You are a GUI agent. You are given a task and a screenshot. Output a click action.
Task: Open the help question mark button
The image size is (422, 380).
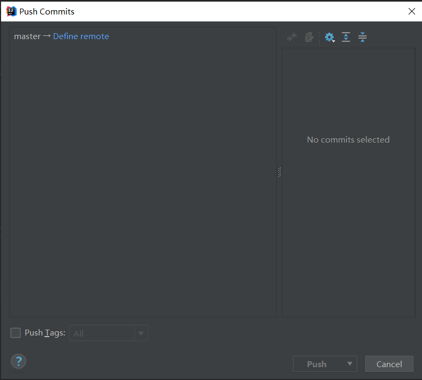19,361
